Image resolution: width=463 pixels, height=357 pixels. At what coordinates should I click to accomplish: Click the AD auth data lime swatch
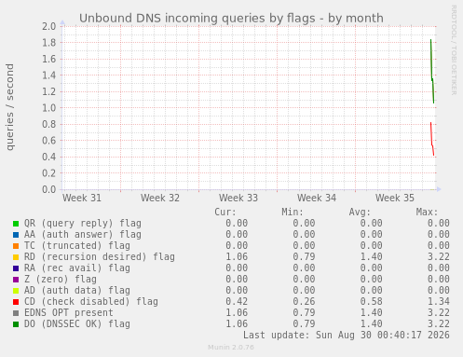(16, 291)
